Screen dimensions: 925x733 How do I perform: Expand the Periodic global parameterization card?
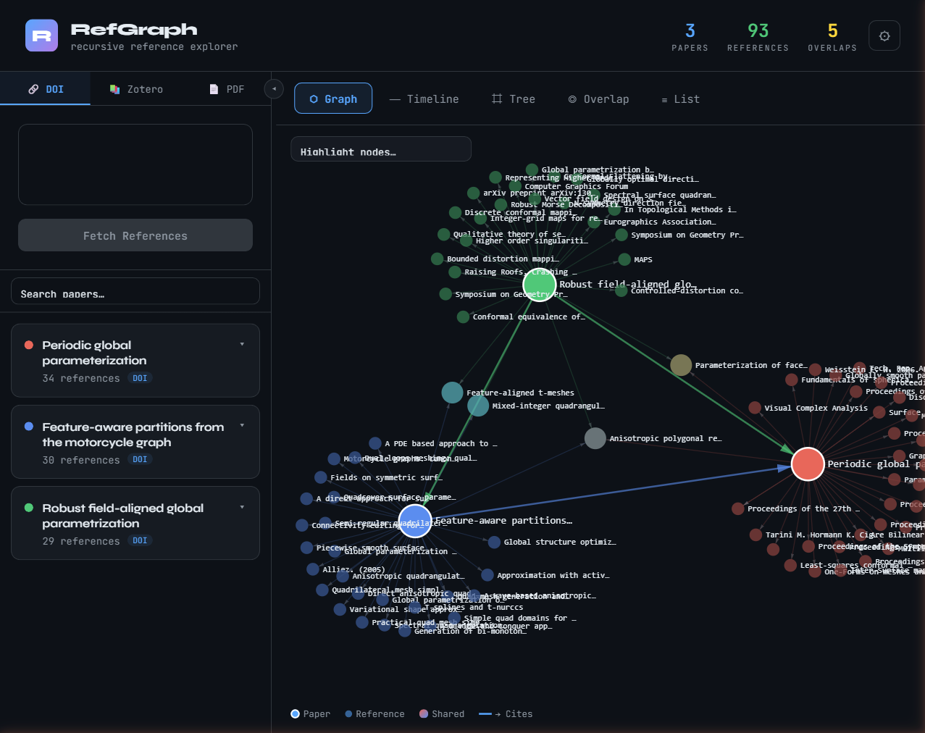coord(242,344)
